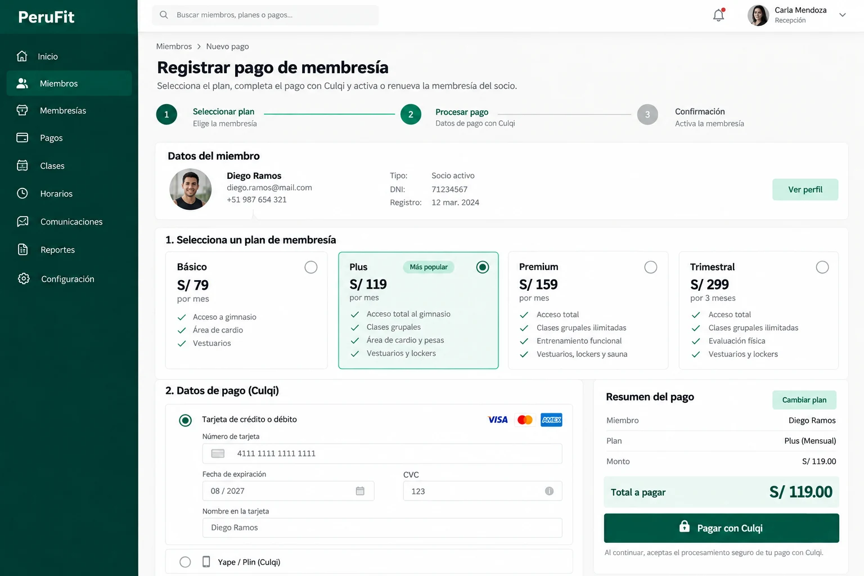Click the Reportes document icon
The image size is (864, 576).
(22, 250)
